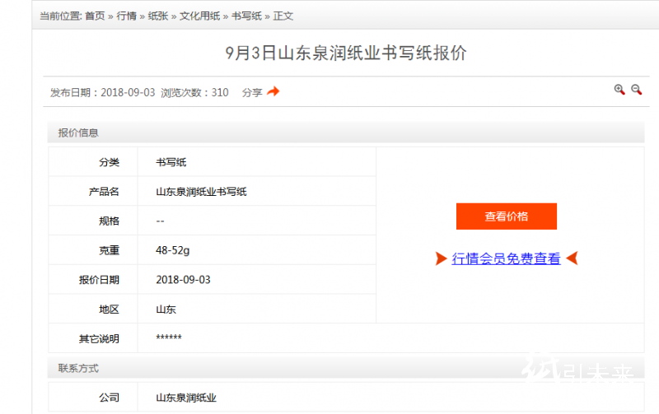Go to 行情 breadcrumb link
This screenshot has height=414, width=659.
click(x=127, y=16)
